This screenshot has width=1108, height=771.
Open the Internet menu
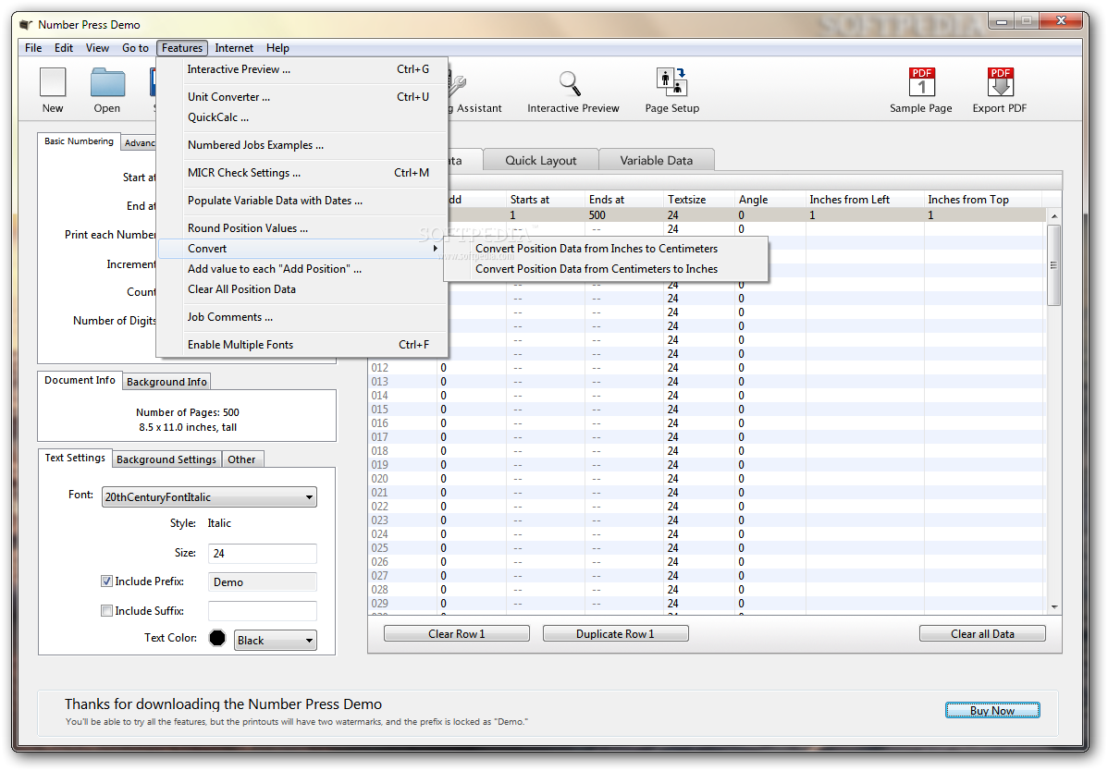234,48
